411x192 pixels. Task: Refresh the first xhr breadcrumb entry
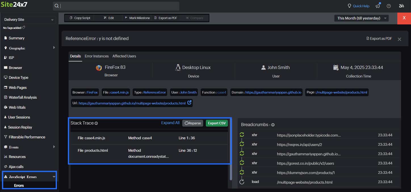click(242, 134)
